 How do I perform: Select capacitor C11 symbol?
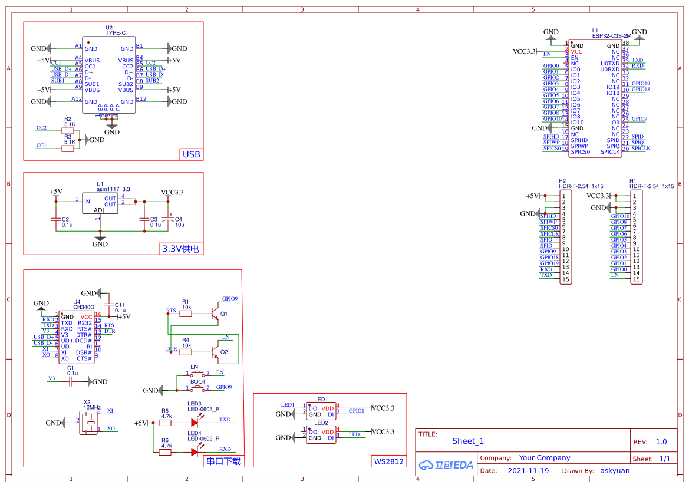109,304
